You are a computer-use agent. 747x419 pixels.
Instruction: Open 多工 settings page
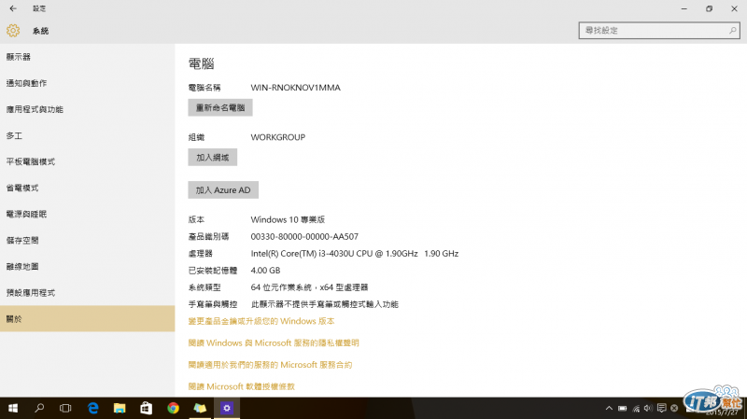(87, 135)
